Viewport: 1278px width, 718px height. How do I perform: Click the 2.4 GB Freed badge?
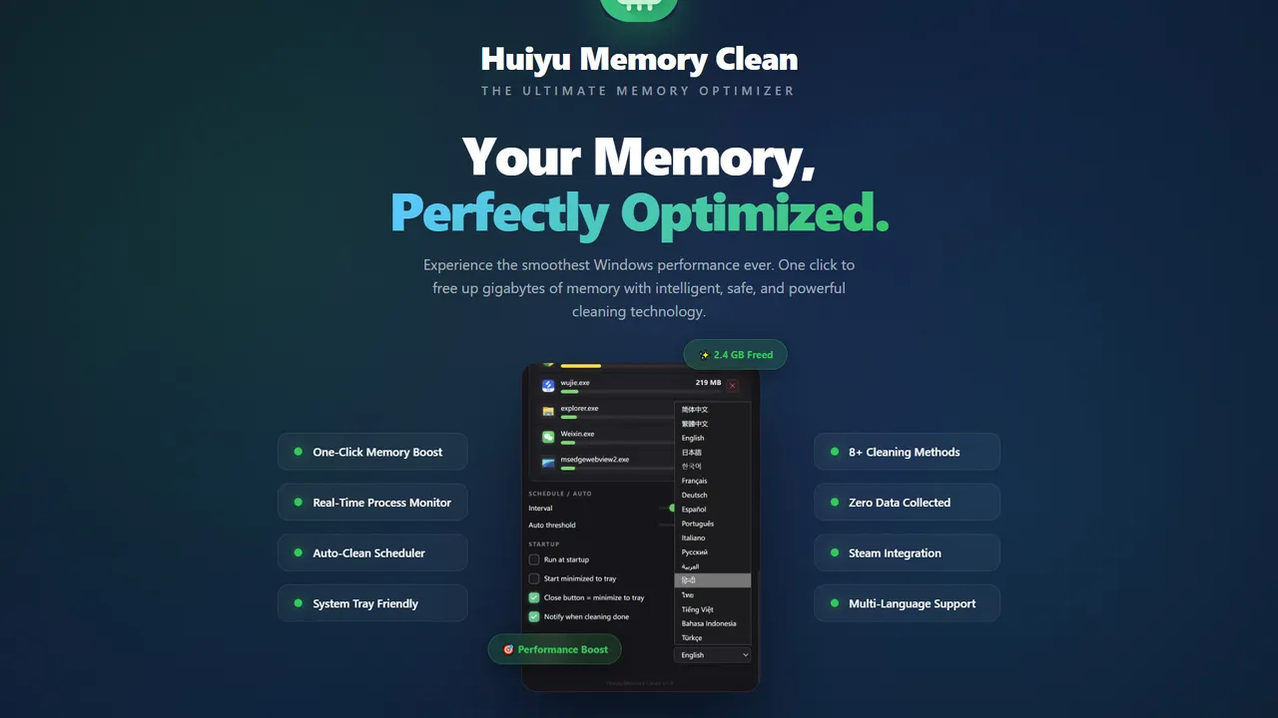735,355
